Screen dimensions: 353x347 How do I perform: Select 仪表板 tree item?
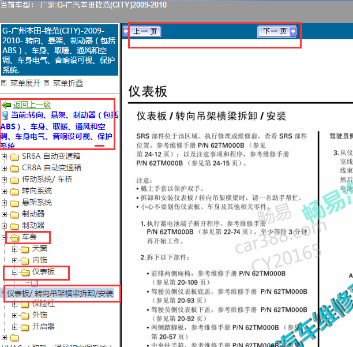click(x=43, y=271)
